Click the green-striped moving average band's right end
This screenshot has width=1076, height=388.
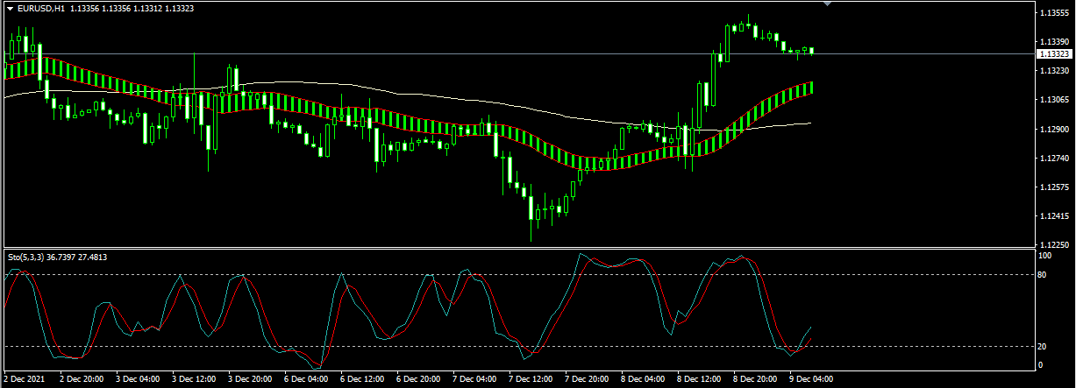(811, 88)
